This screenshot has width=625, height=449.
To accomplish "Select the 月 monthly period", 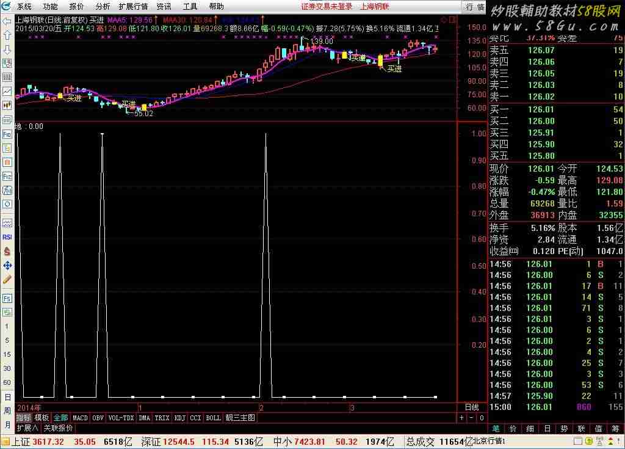I will point(7,424).
